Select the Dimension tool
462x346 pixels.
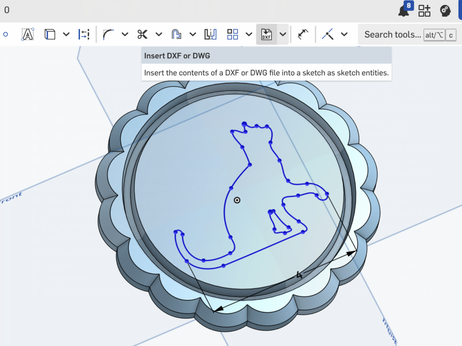pos(303,34)
